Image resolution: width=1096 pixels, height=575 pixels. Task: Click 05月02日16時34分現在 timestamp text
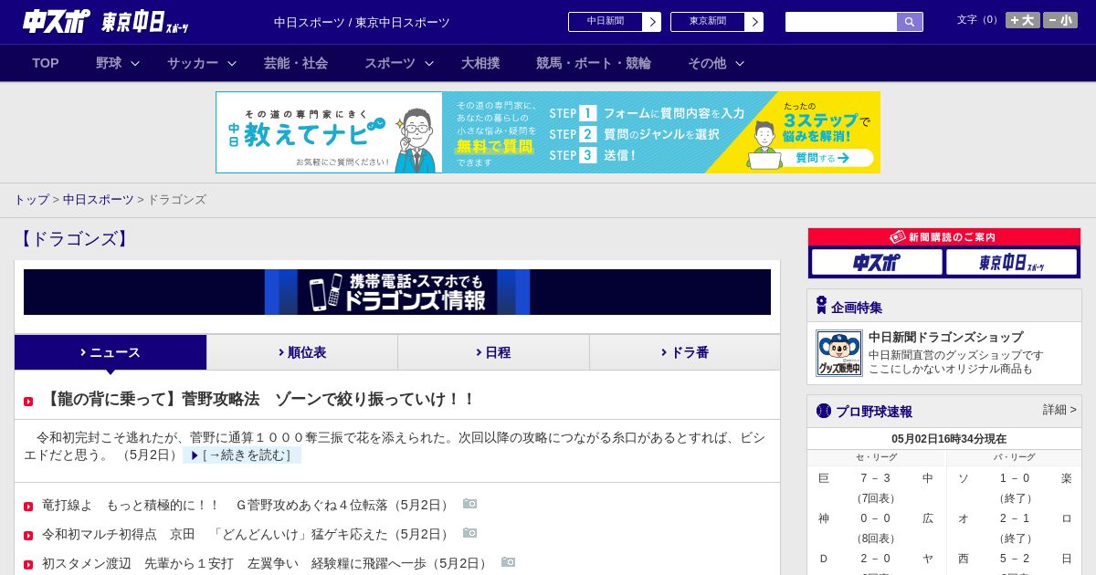pos(949,439)
